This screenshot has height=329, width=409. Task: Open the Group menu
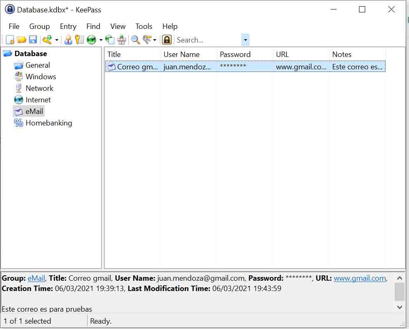[x=39, y=26]
